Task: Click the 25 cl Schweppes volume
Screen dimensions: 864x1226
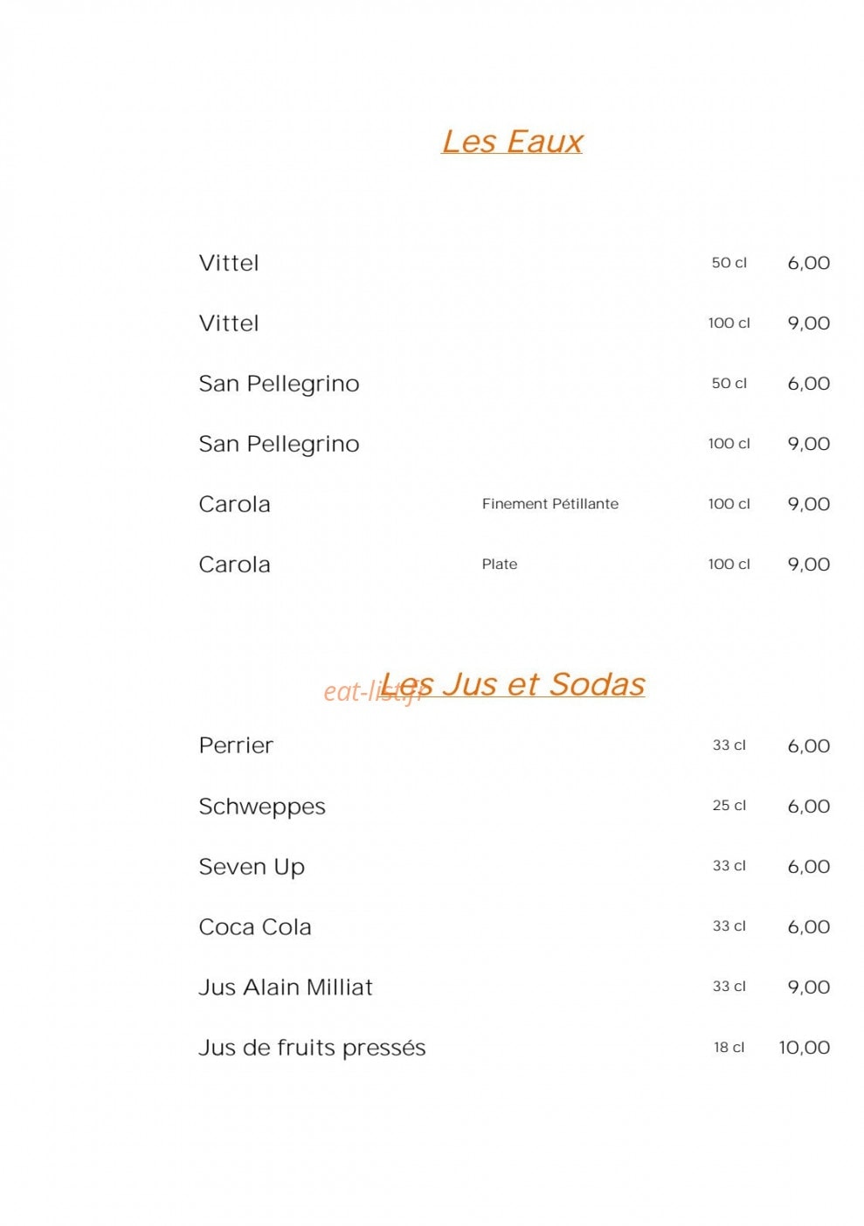Action: tap(729, 806)
